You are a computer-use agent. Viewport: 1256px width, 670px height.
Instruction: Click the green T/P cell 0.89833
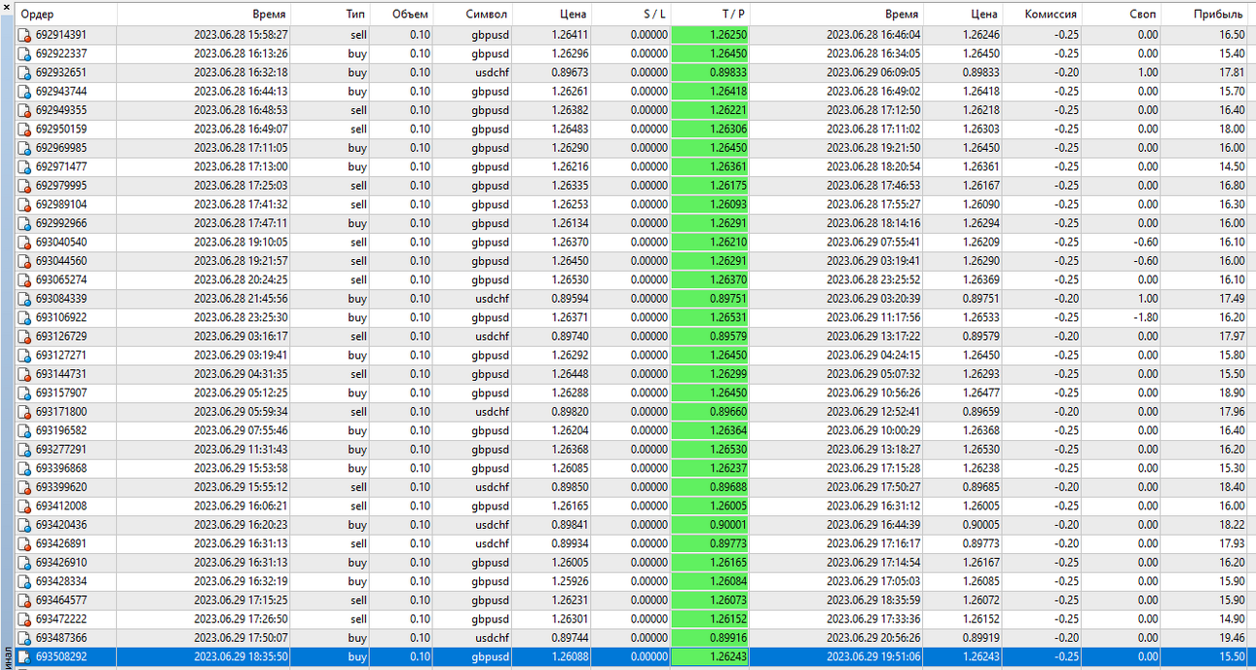coord(710,73)
